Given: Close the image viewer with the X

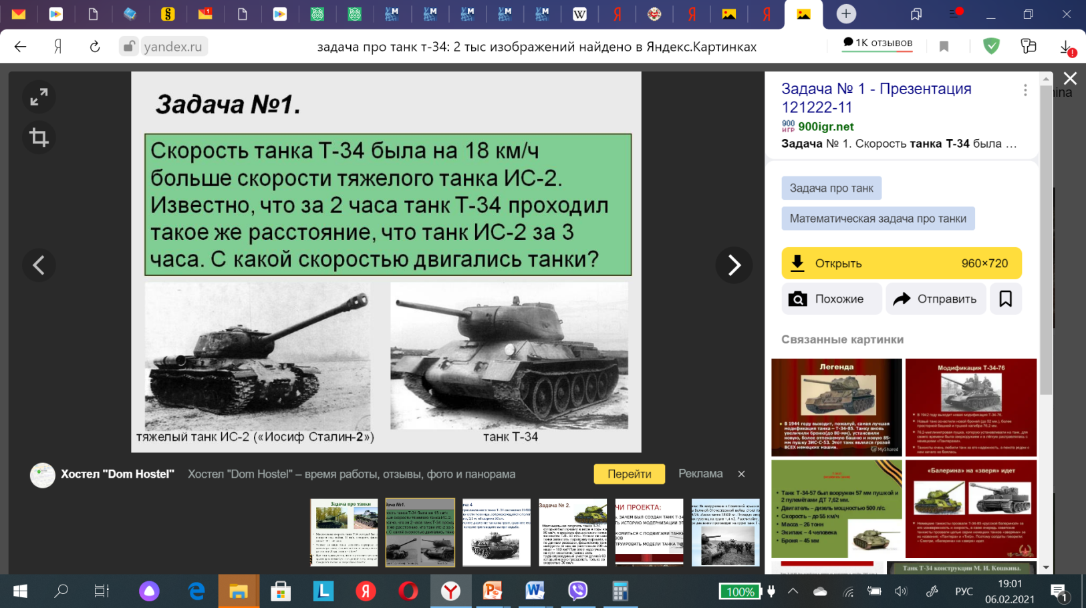Looking at the screenshot, I should pos(1070,79).
